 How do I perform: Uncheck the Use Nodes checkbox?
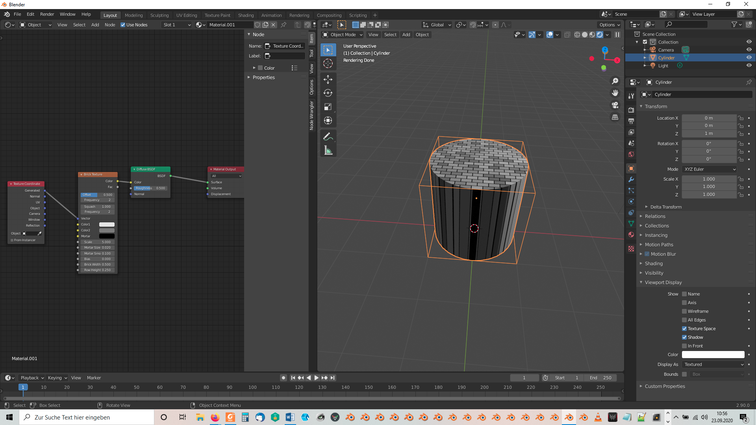click(123, 25)
